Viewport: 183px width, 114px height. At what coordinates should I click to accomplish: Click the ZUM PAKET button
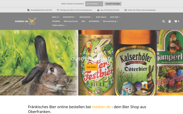[x=91, y=67]
